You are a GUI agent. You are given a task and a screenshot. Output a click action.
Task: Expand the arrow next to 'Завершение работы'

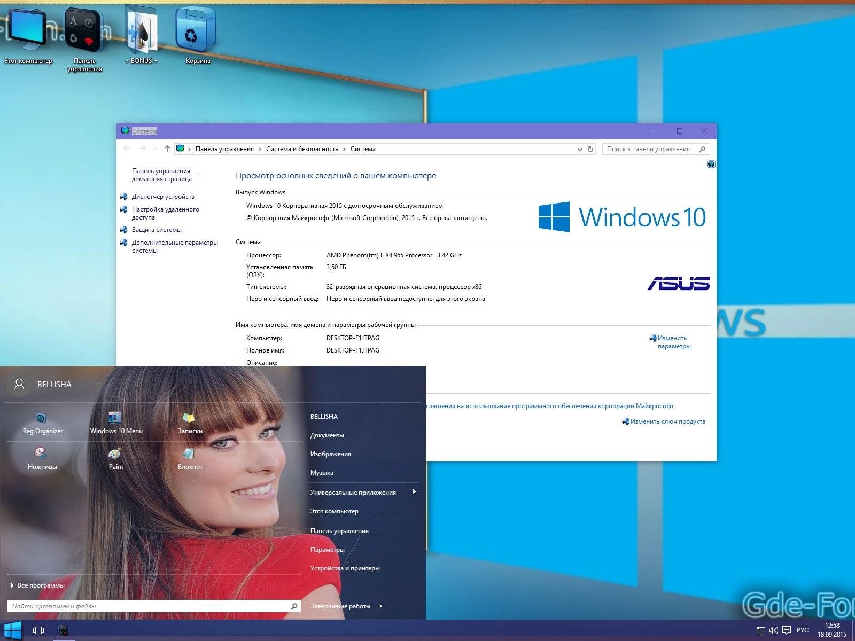point(381,606)
